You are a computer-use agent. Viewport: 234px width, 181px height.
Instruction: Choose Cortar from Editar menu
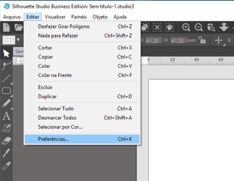pos(82,48)
